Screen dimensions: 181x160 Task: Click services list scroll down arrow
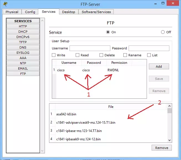42,151
